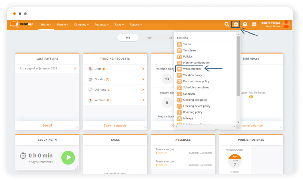The height and width of the screenshot is (181, 303).
Task: Click the gift box icon
Action: coord(254,24)
